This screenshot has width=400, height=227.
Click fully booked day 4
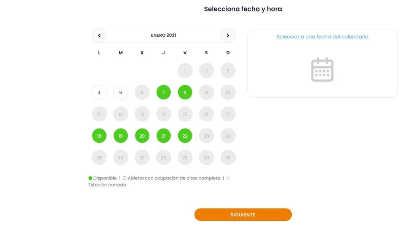point(99,92)
